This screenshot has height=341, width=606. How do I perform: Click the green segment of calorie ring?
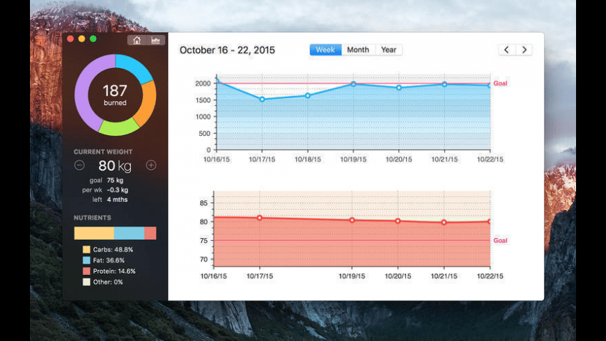tap(118, 127)
